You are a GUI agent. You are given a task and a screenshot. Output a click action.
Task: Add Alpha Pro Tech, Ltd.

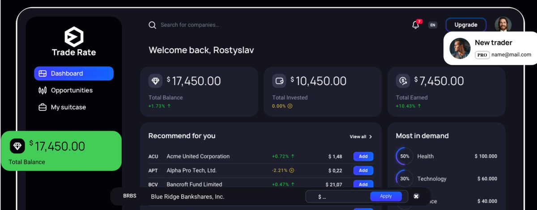pos(363,170)
